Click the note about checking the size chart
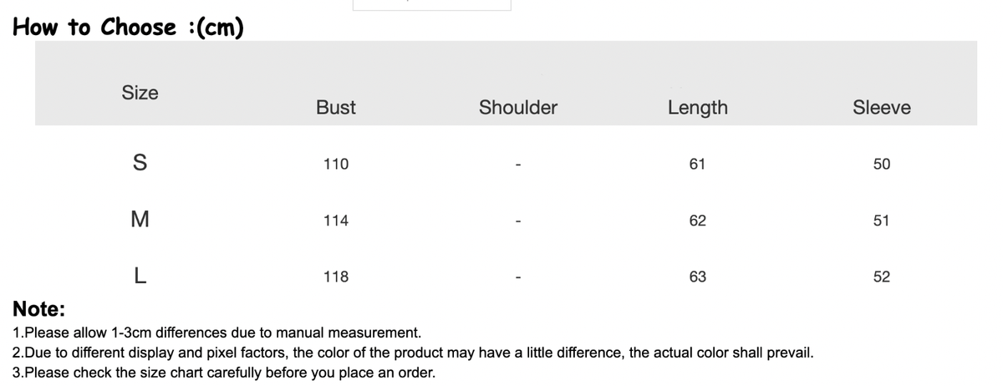The width and height of the screenshot is (1003, 386). [224, 373]
